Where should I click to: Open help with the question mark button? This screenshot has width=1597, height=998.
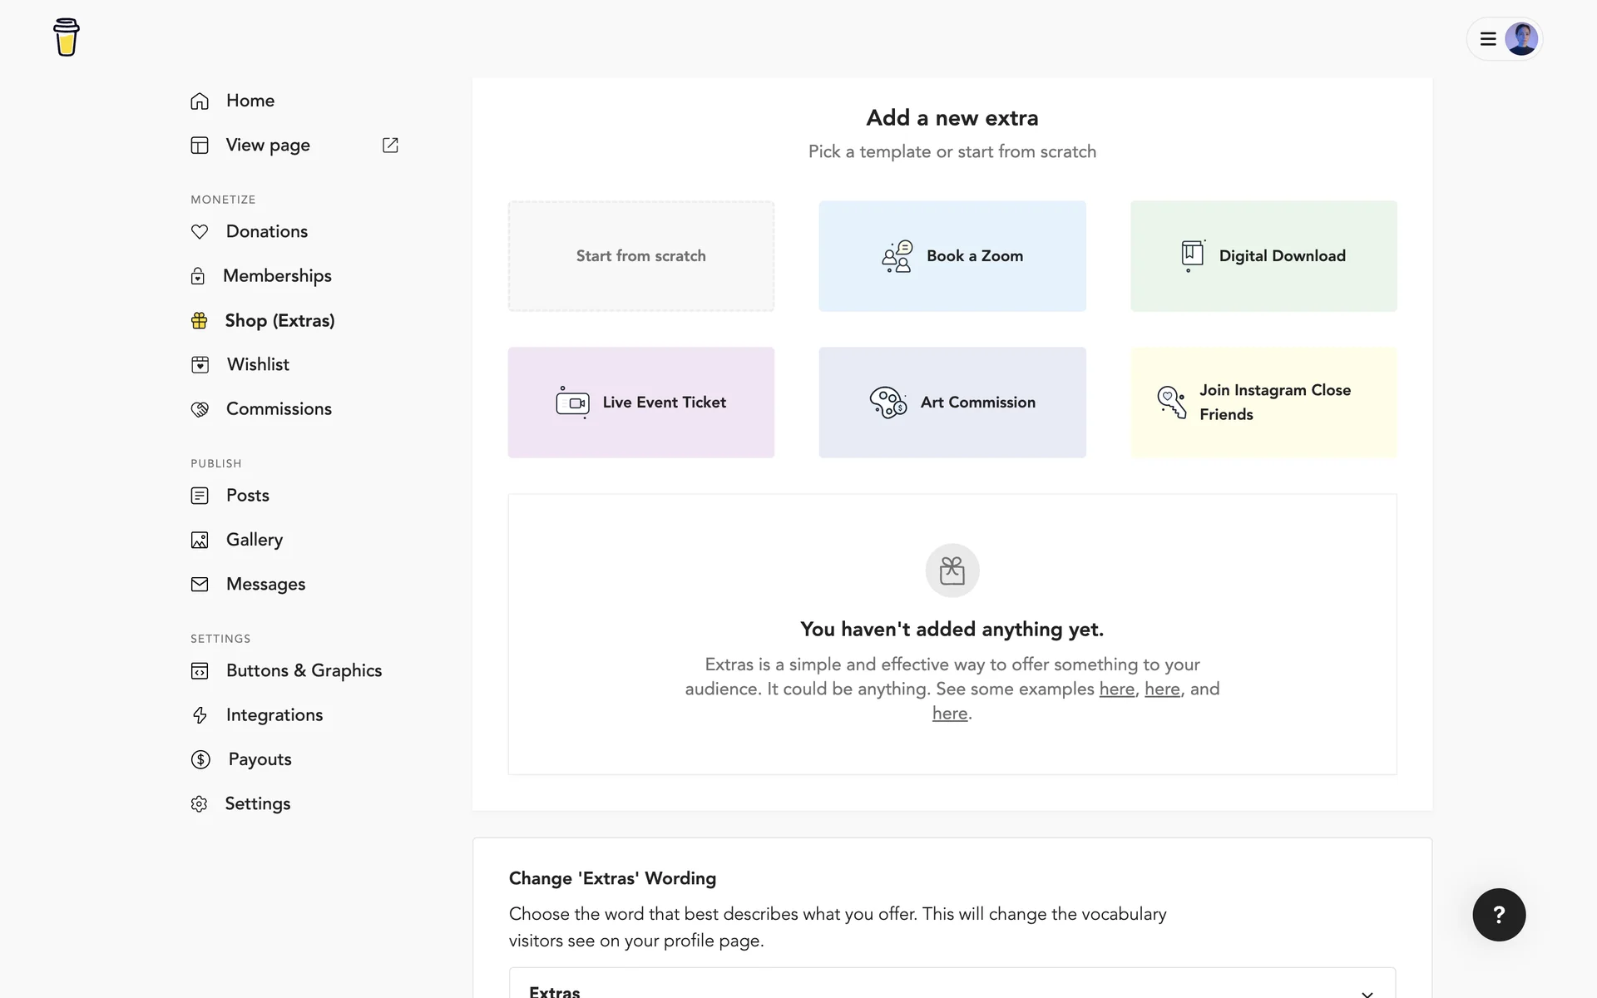1499,915
